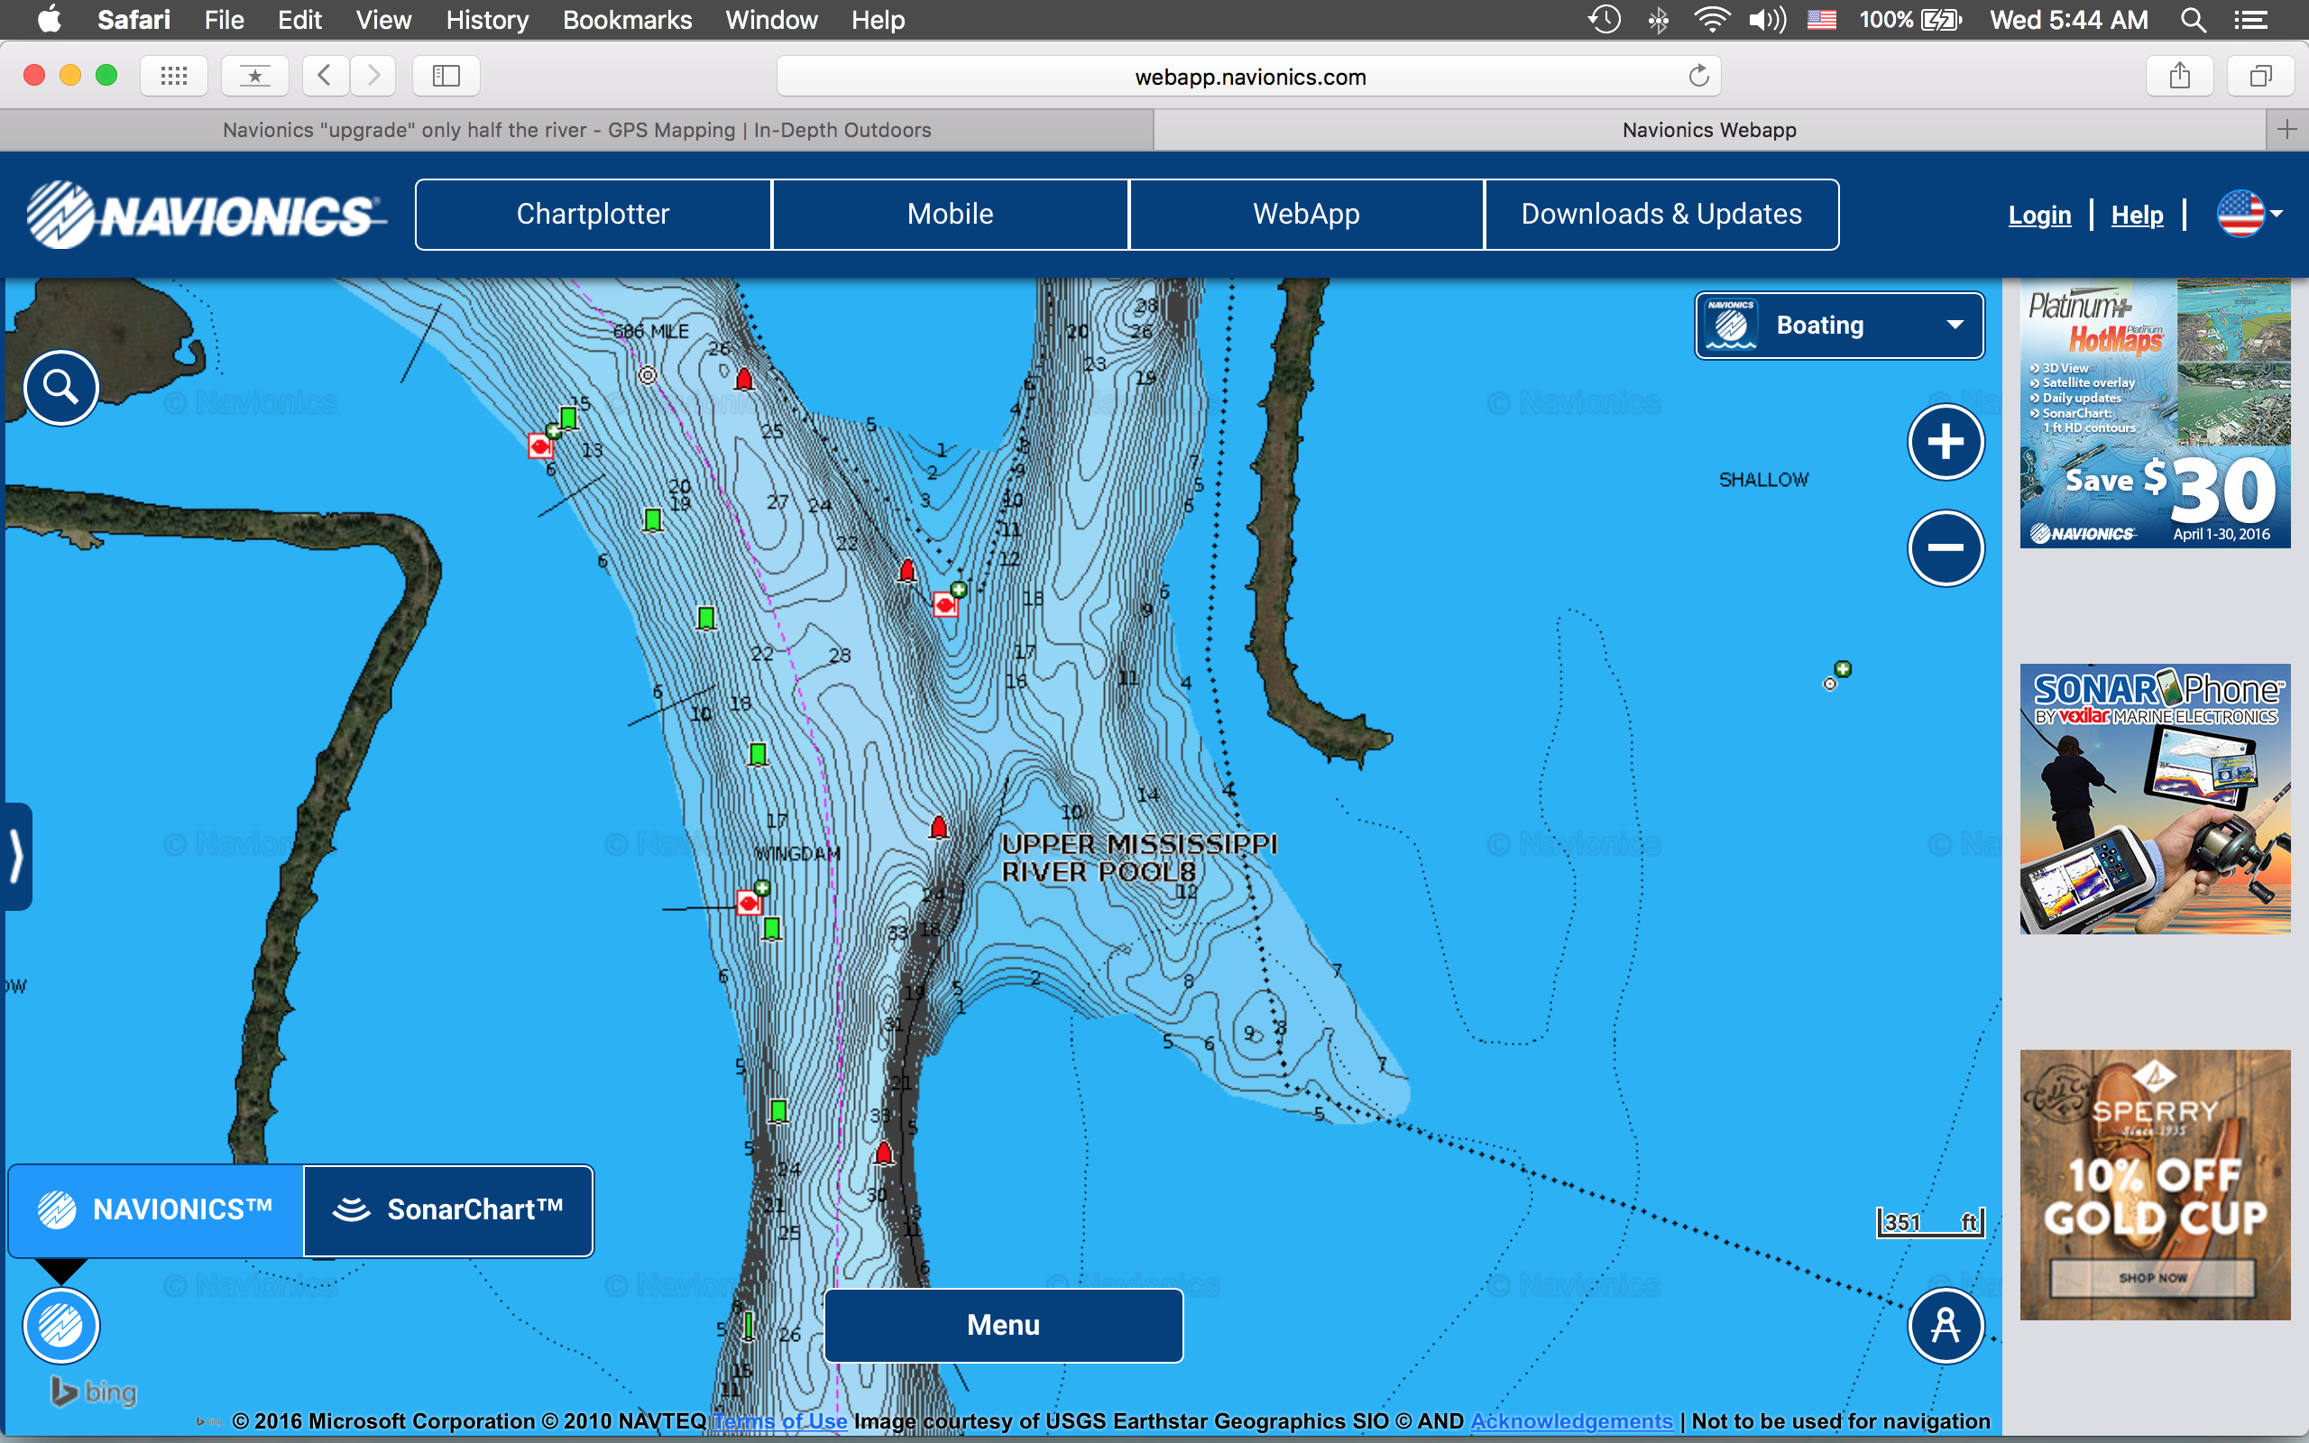2309x1443 pixels.
Task: Click the Time Machine menu bar icon
Action: [x=1604, y=20]
